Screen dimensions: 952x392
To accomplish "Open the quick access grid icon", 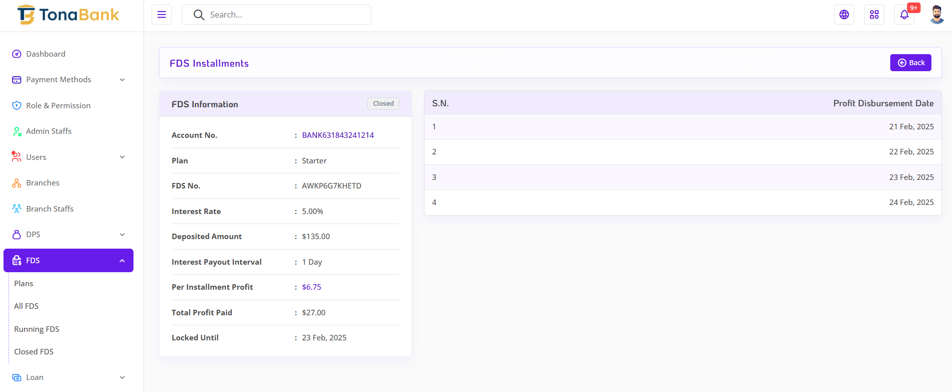I will pos(874,15).
